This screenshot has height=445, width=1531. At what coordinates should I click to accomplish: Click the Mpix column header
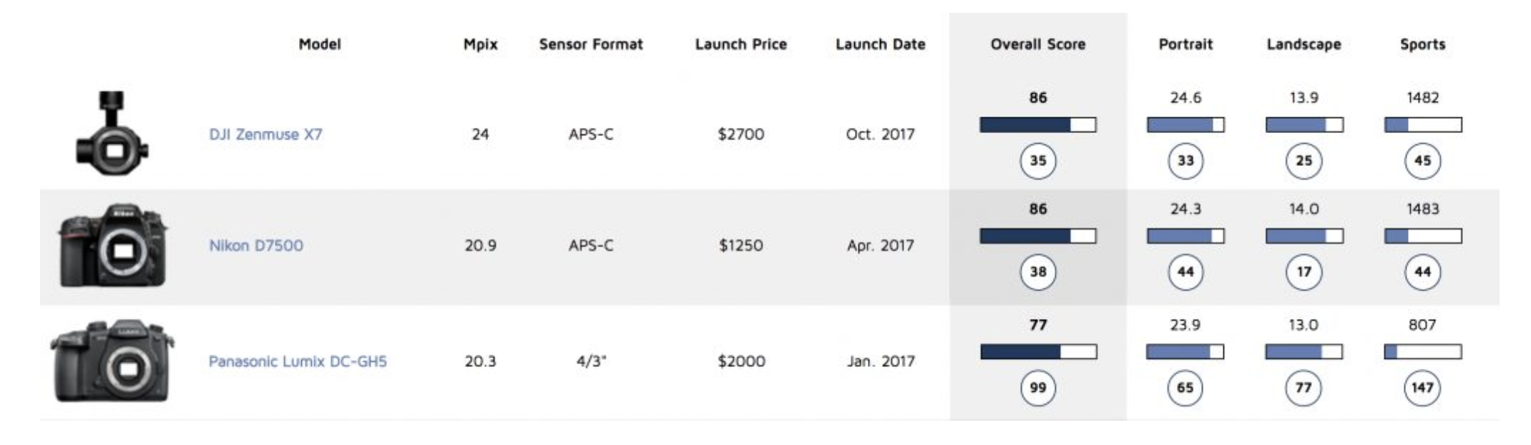480,44
